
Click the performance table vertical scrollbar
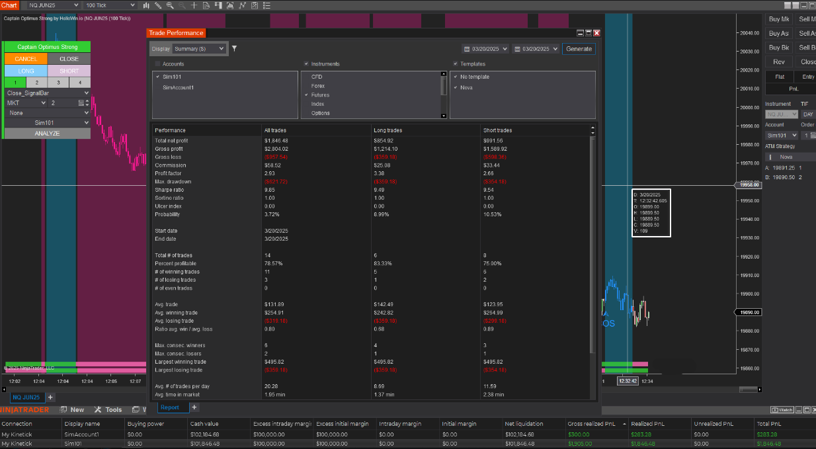593,245
